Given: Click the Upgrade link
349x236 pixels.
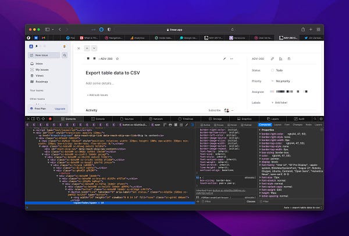Looking at the screenshot, I should [60, 108].
